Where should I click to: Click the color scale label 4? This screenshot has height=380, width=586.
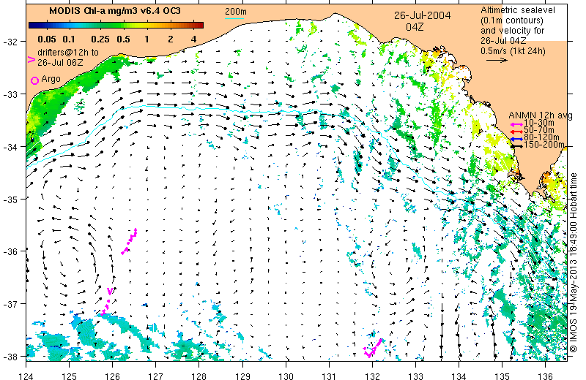[x=193, y=39]
